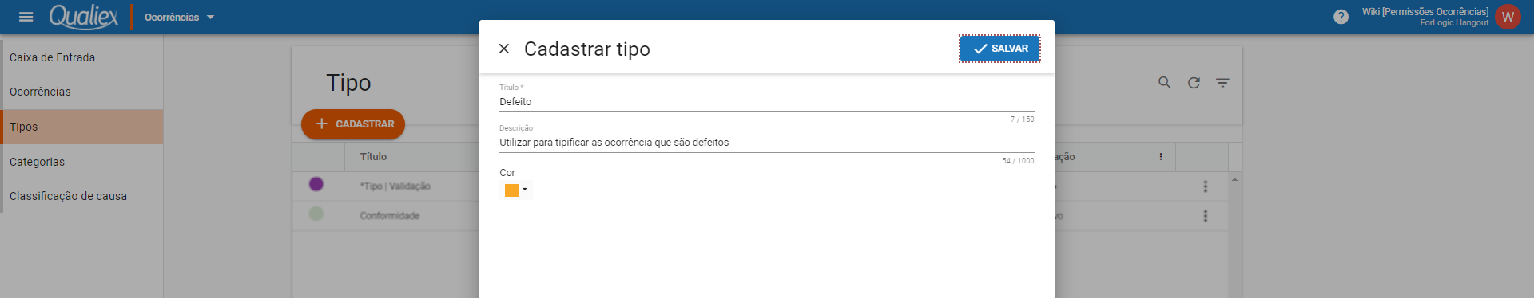Image resolution: width=1534 pixels, height=298 pixels.
Task: Save the type with SALVAR
Action: pyautogui.click(x=999, y=49)
